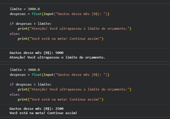Click the output 'Você está na meta! Continue assim!'
The height and width of the screenshot is (119, 170).
point(43,113)
